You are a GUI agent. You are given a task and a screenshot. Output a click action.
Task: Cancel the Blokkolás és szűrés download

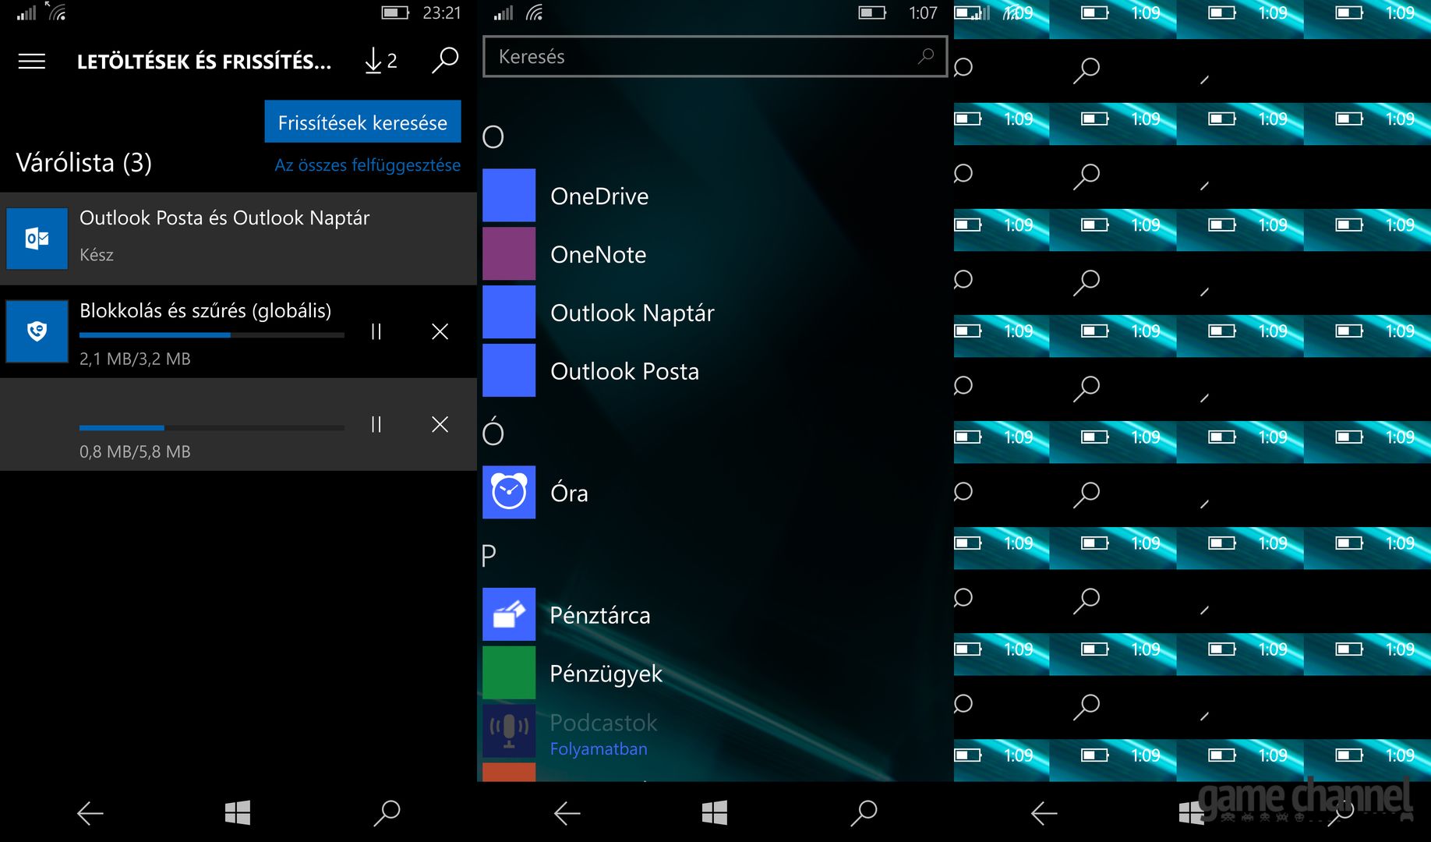(x=440, y=332)
